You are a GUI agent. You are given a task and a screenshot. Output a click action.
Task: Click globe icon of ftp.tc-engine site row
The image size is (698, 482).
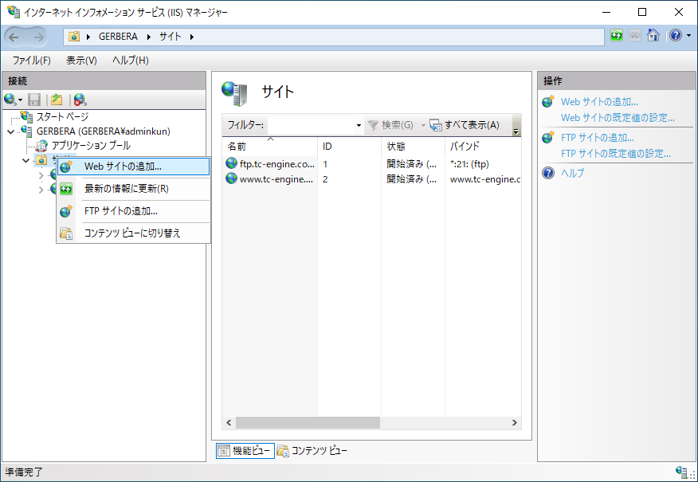pyautogui.click(x=232, y=163)
